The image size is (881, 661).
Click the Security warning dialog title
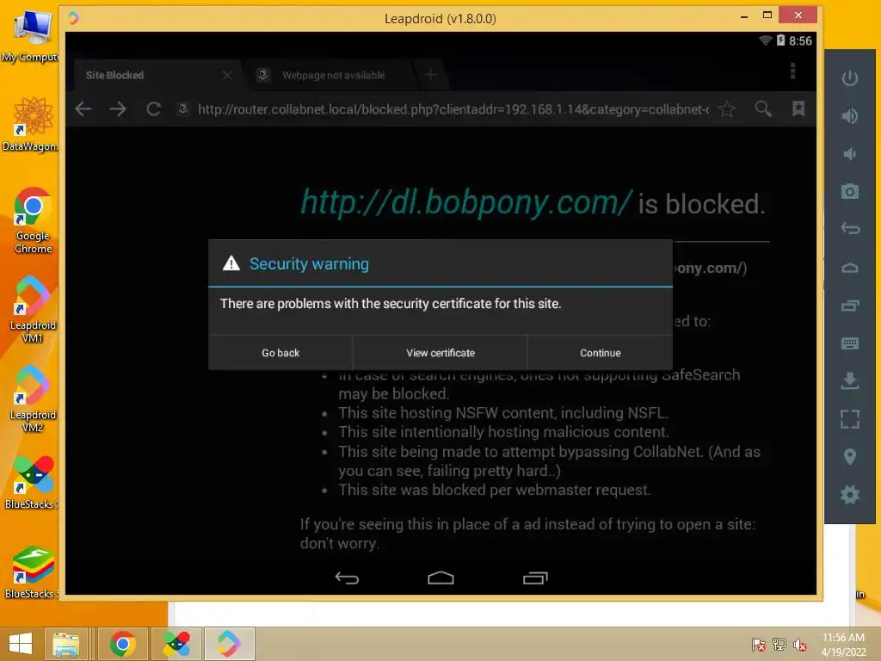click(309, 263)
